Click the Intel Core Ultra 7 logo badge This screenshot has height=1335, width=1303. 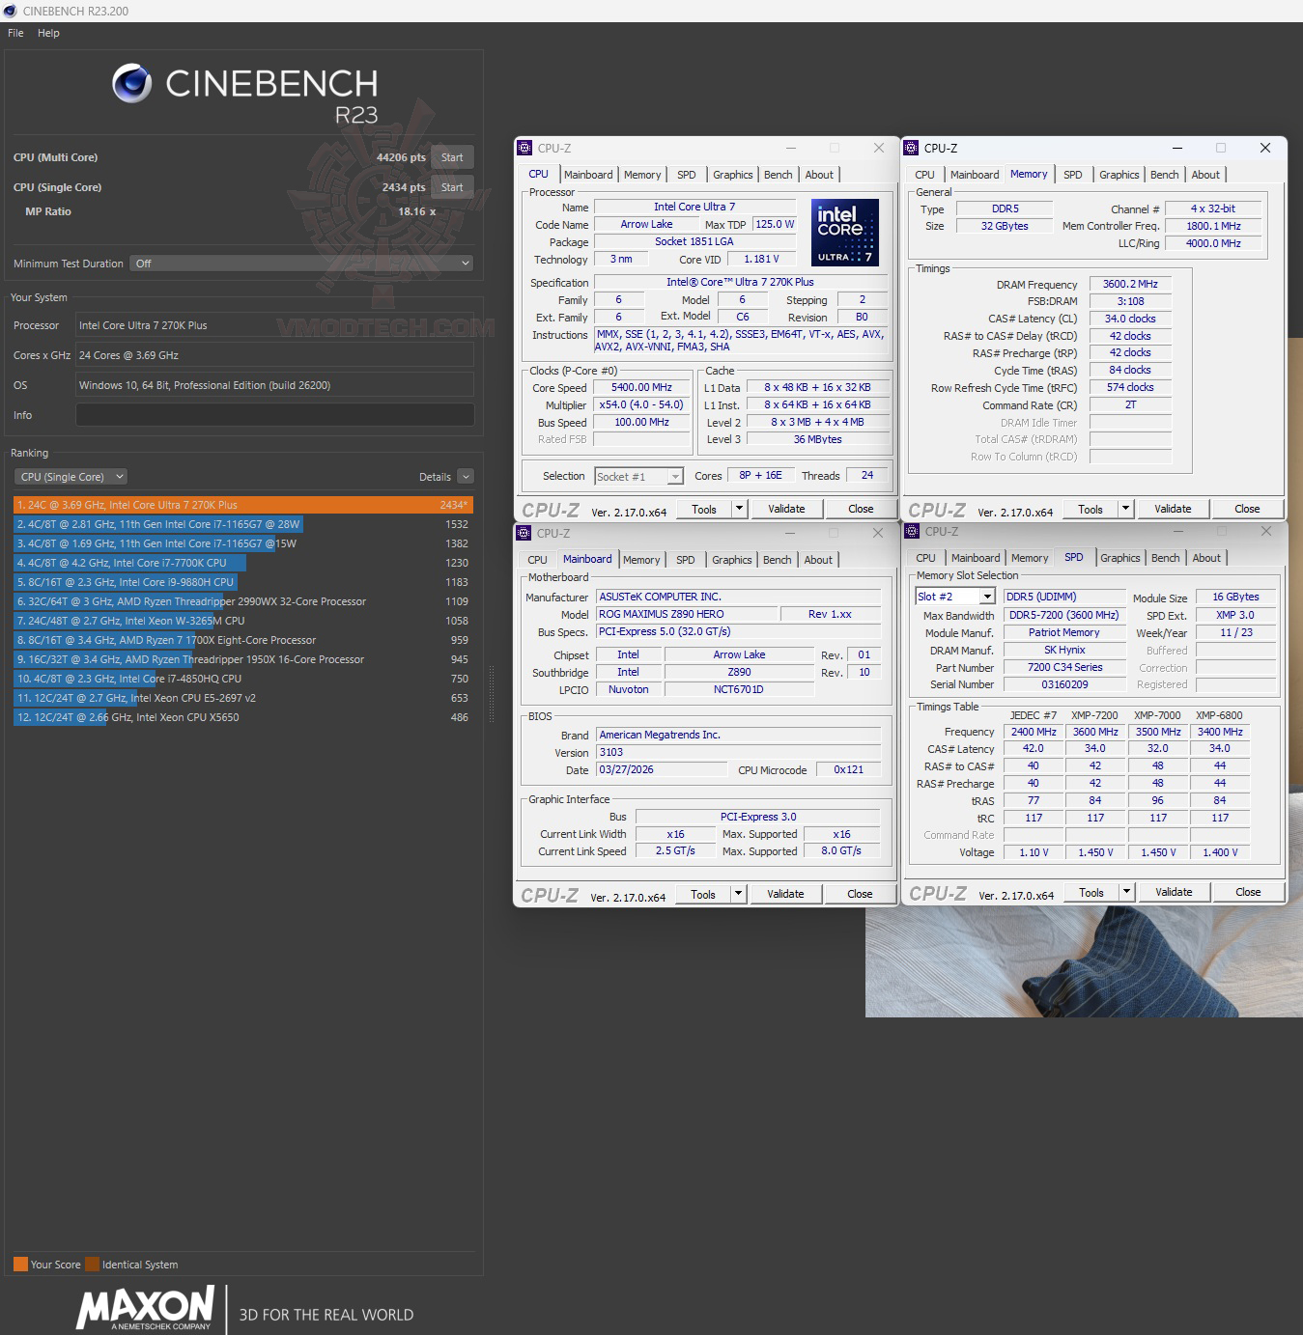point(845,232)
